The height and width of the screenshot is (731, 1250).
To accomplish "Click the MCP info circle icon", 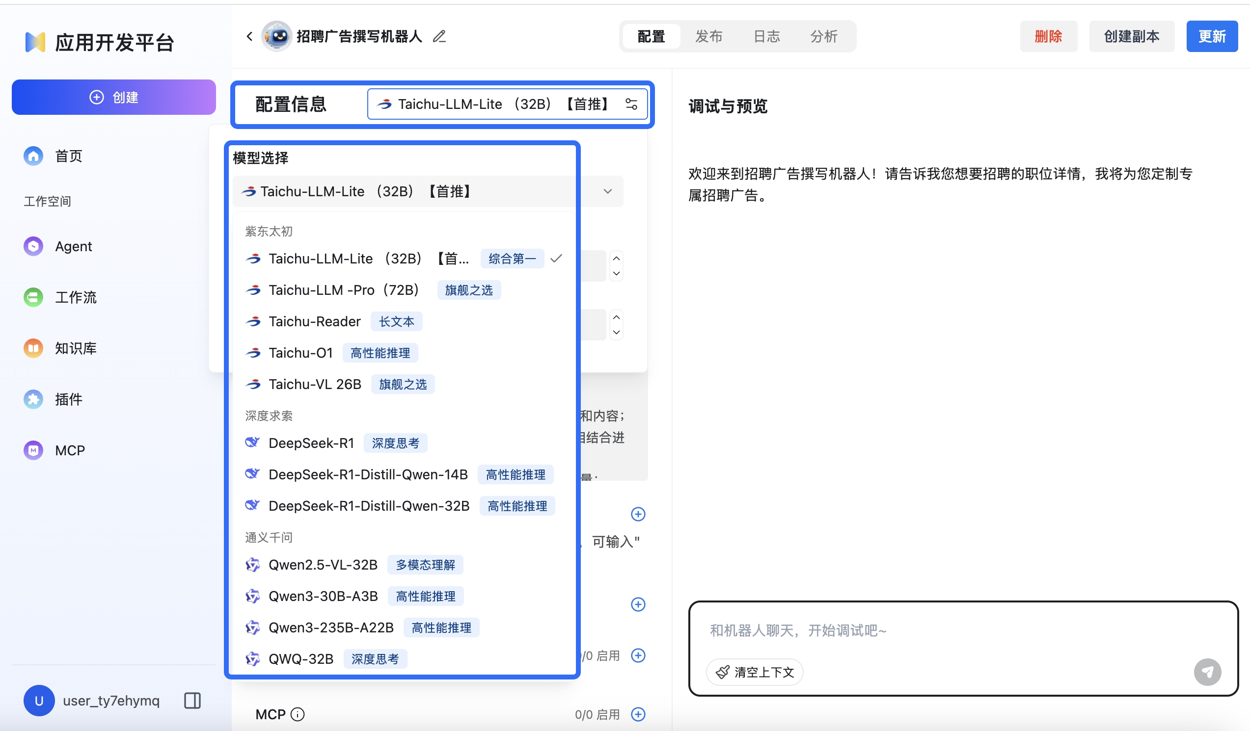I will 298,714.
